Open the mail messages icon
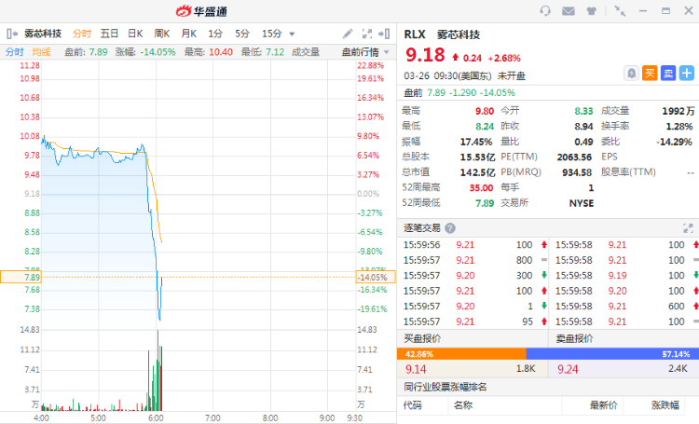Image resolution: width=699 pixels, height=424 pixels. tap(568, 10)
